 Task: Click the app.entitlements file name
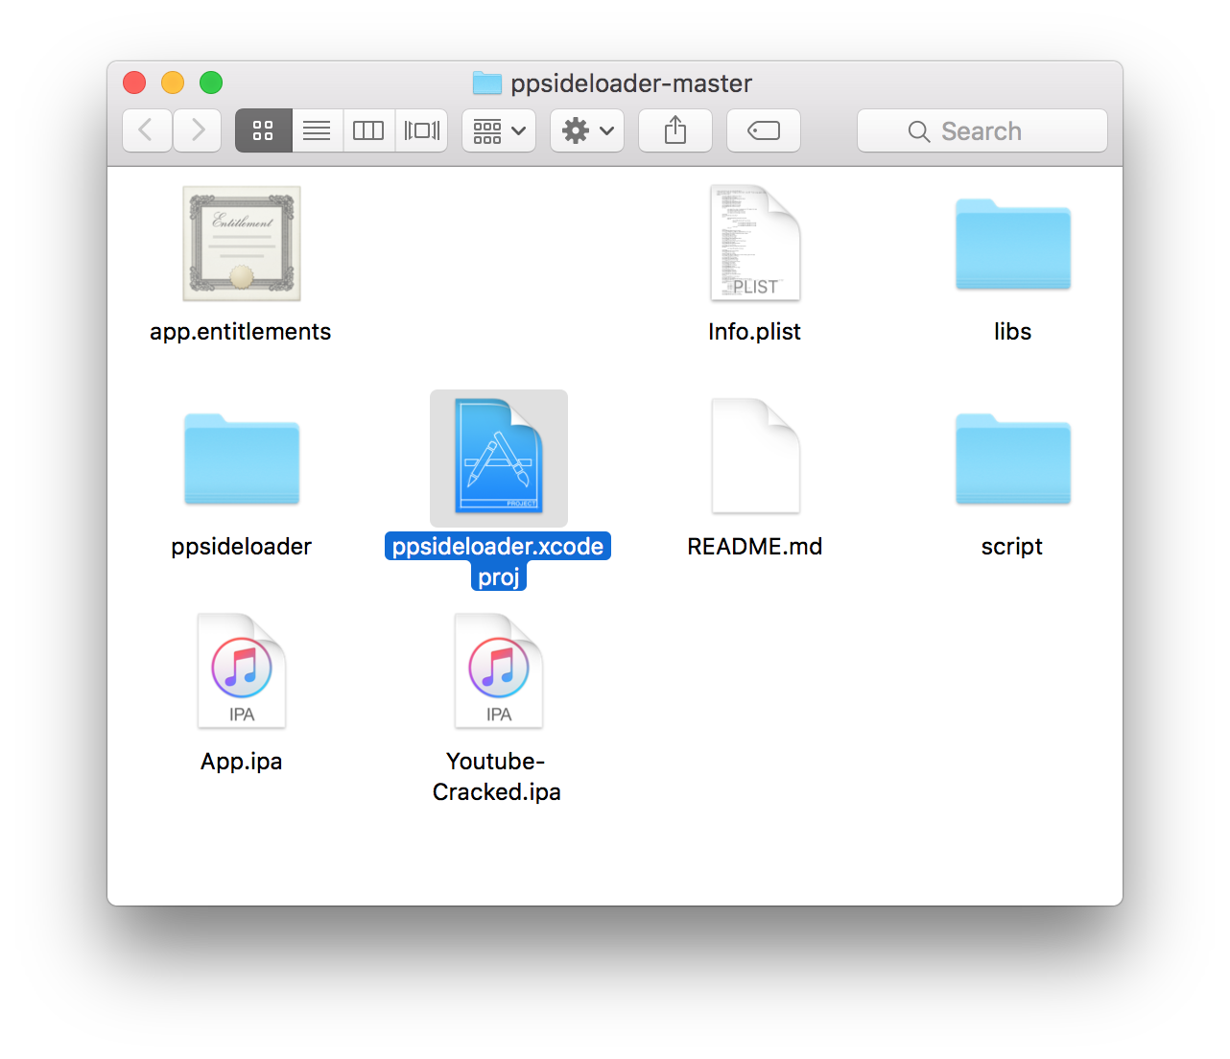pos(241,332)
